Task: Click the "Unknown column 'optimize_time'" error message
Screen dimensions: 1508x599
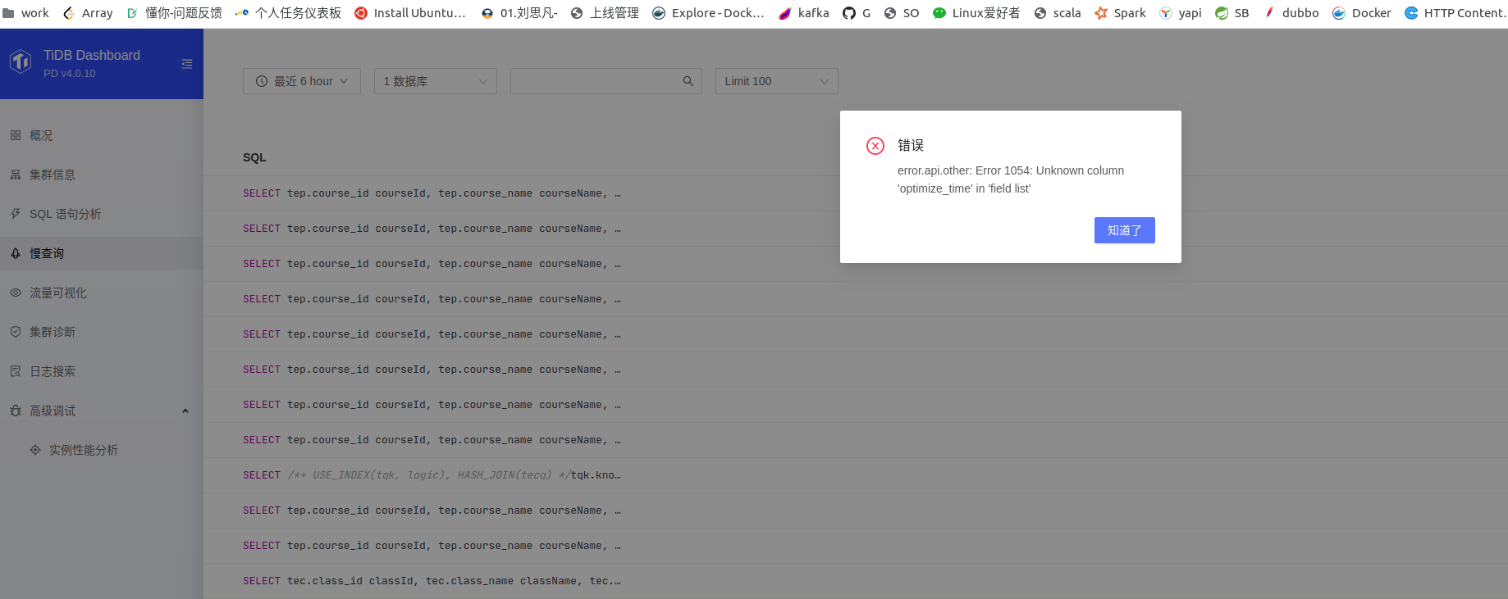Action: [x=1011, y=179]
